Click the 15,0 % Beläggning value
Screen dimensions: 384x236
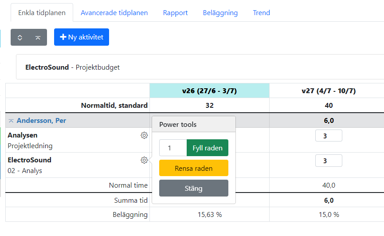pyautogui.click(x=329, y=215)
